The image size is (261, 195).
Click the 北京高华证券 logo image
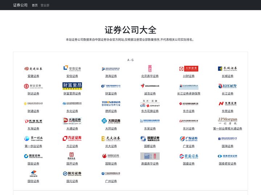point(150,69)
